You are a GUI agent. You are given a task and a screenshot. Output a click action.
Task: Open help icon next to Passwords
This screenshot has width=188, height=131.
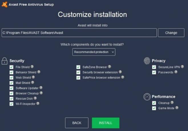(x=176, y=72)
